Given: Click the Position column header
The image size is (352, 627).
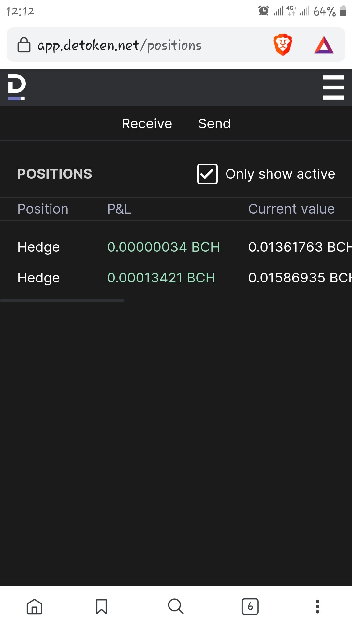Looking at the screenshot, I should pyautogui.click(x=43, y=209).
